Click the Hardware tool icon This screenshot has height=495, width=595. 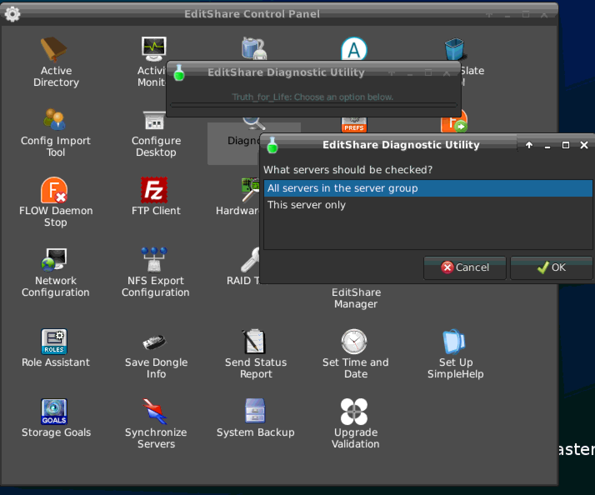[250, 190]
